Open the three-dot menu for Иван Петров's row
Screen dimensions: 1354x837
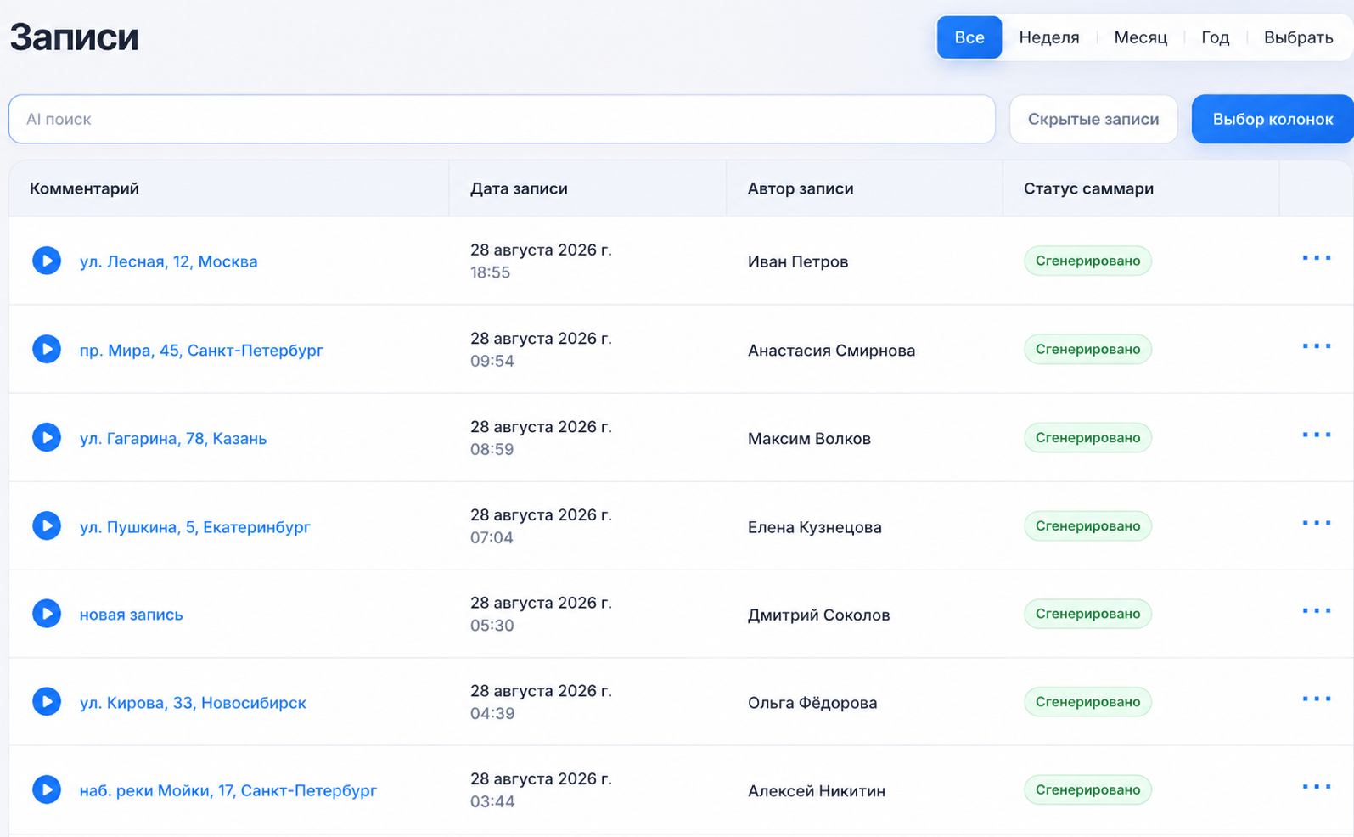tap(1317, 258)
